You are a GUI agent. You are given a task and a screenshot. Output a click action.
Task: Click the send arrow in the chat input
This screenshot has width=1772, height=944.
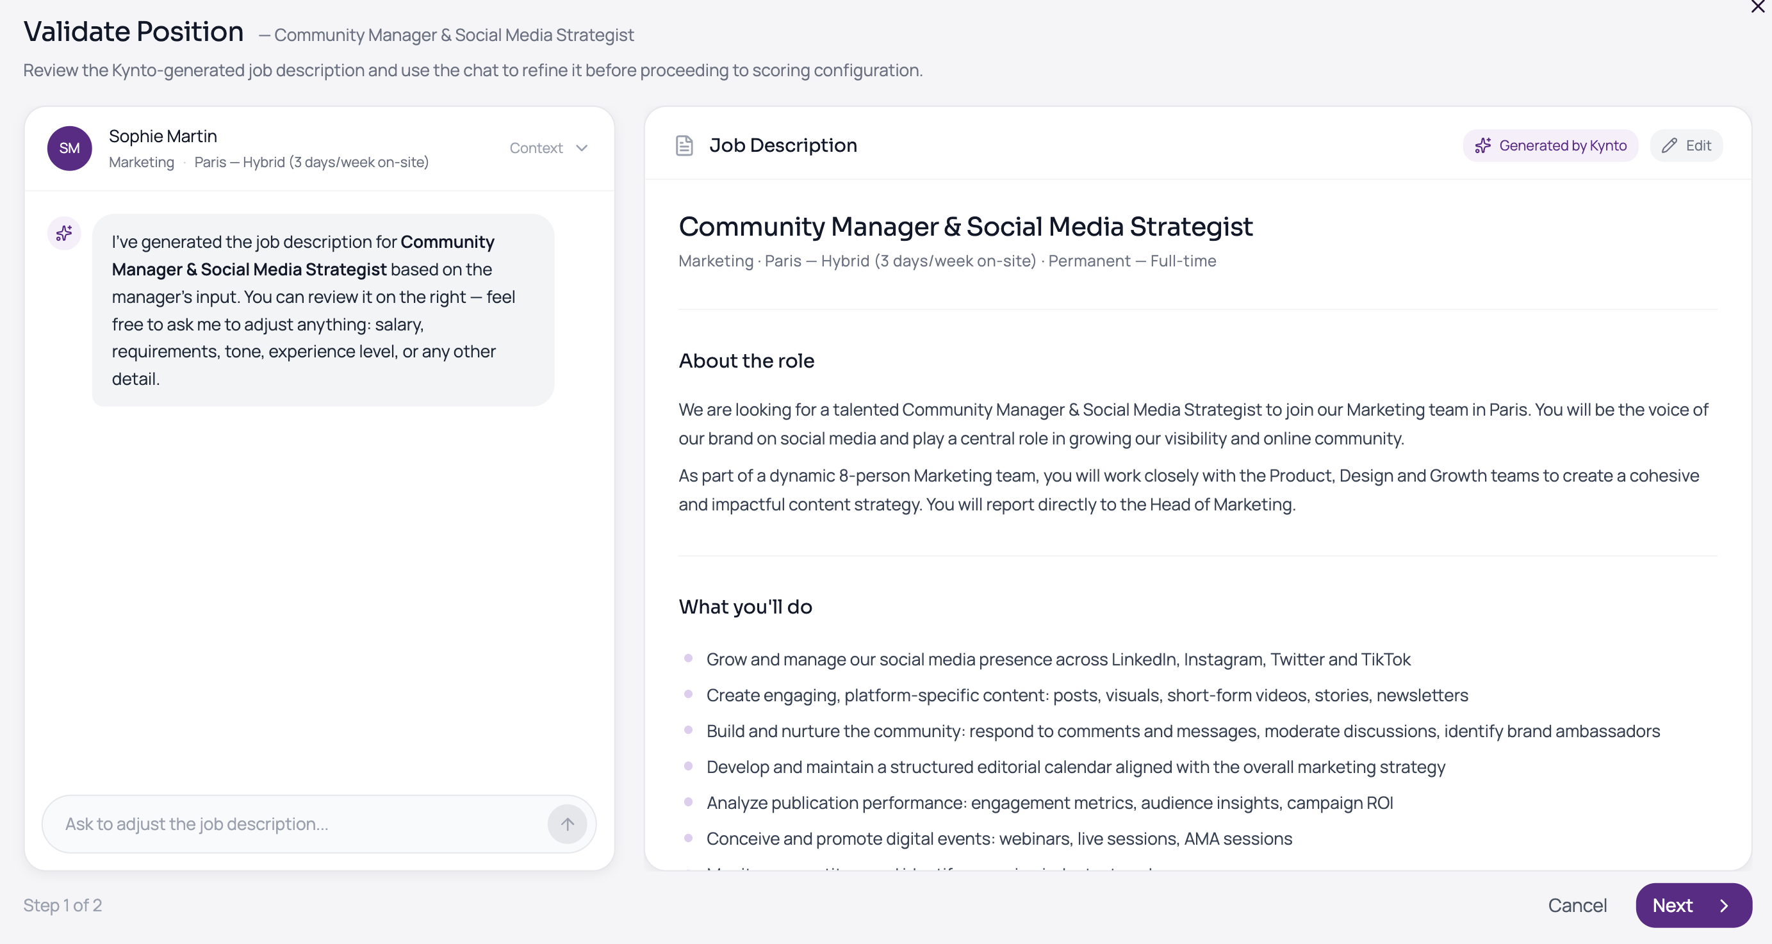click(567, 824)
